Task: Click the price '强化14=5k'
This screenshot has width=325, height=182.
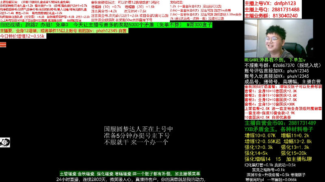Action: [x=256, y=153]
